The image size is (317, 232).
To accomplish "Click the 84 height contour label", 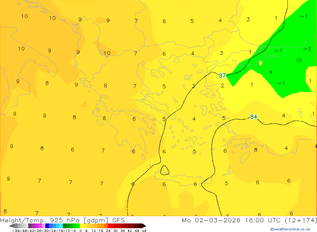I will click(x=254, y=117).
